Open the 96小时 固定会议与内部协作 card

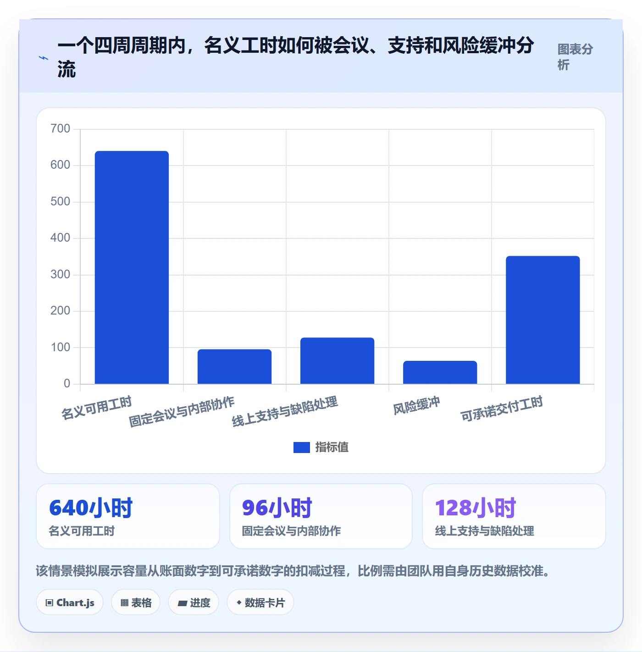tap(321, 516)
